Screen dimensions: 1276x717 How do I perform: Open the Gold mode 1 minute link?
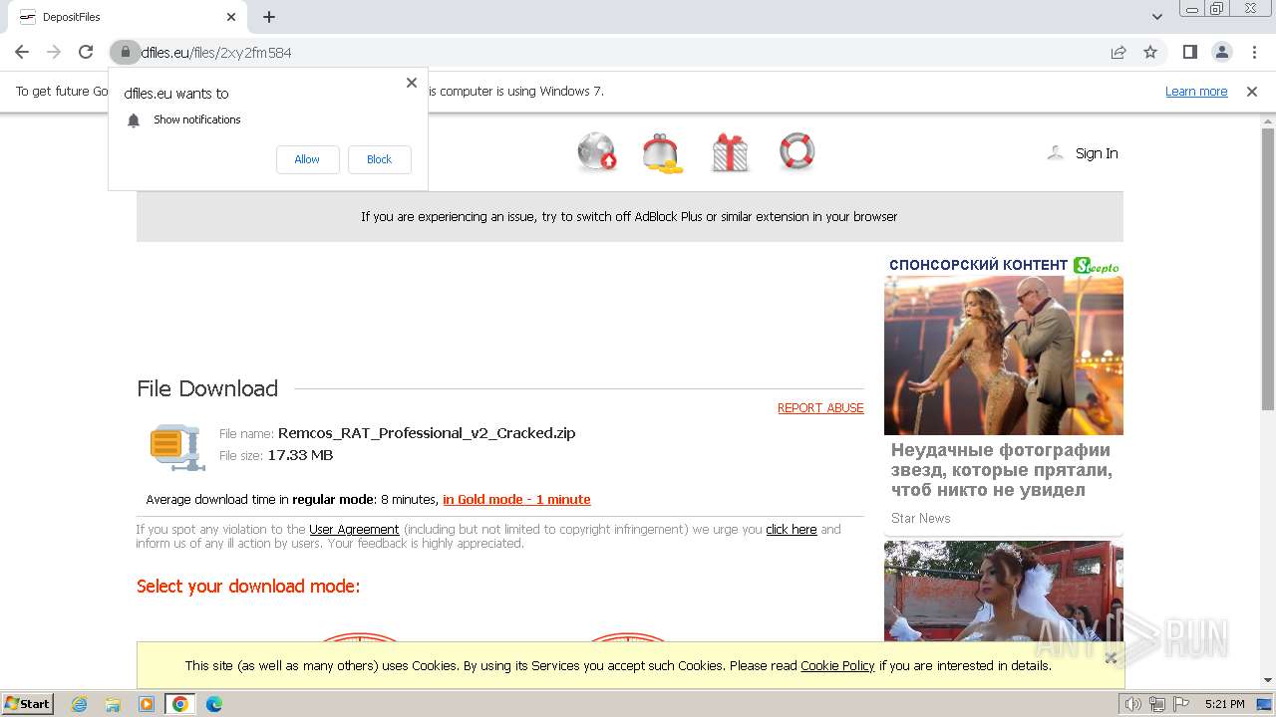[x=516, y=500]
